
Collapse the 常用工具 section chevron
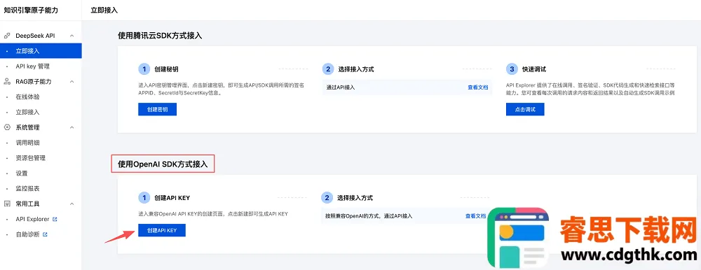72,204
